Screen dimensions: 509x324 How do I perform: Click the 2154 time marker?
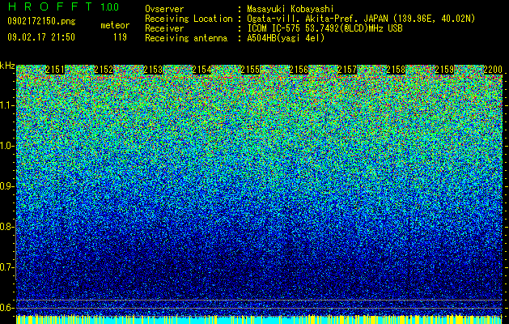click(x=201, y=70)
